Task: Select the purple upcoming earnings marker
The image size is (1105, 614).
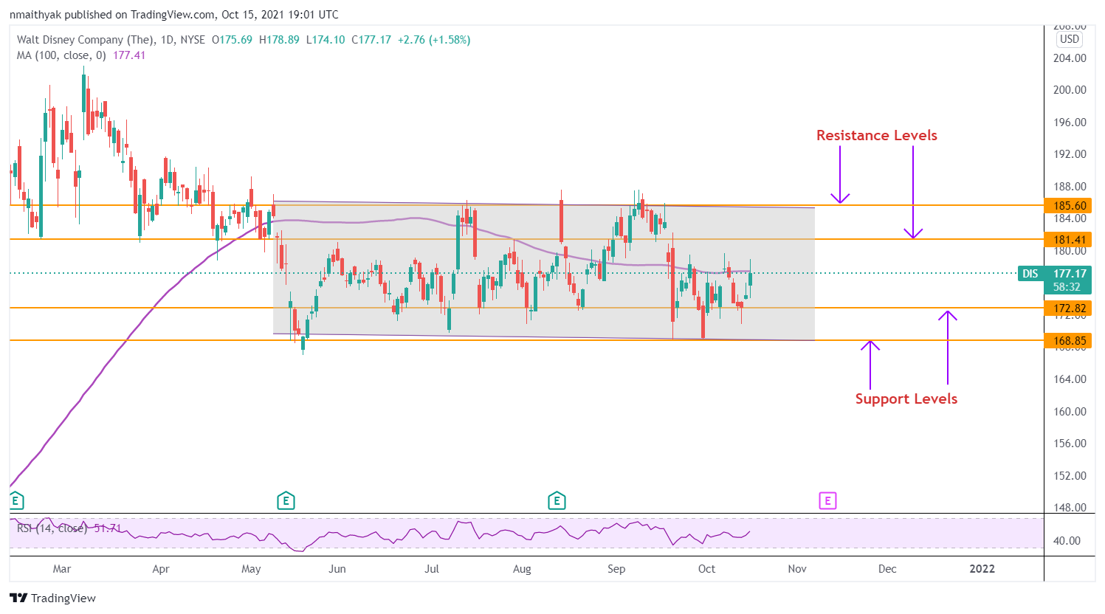Action: (x=827, y=501)
